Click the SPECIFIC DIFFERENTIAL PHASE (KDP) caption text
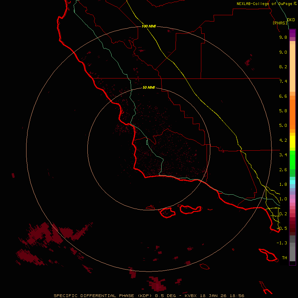Viewport: 298px width, 298px height. click(102, 296)
